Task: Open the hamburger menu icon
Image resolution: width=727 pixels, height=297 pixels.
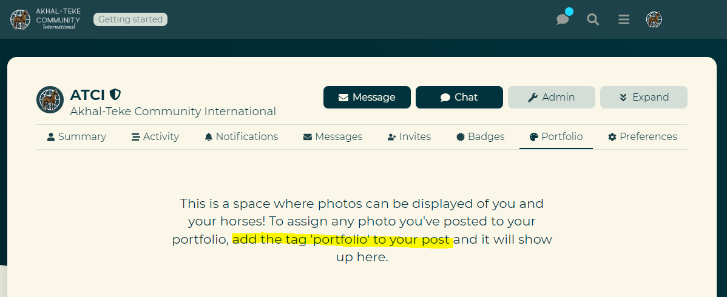Action: click(624, 19)
